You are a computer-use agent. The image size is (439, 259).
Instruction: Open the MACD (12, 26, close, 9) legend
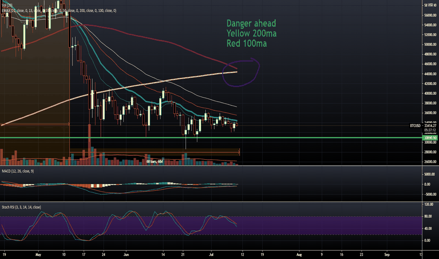[17, 171]
